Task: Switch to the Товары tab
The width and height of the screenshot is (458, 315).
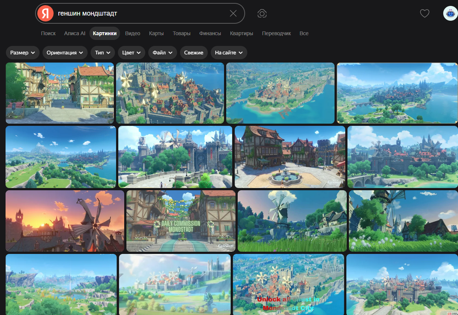Action: [181, 33]
